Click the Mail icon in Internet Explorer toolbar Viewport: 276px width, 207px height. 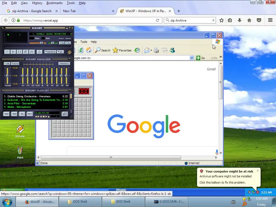(147, 50)
